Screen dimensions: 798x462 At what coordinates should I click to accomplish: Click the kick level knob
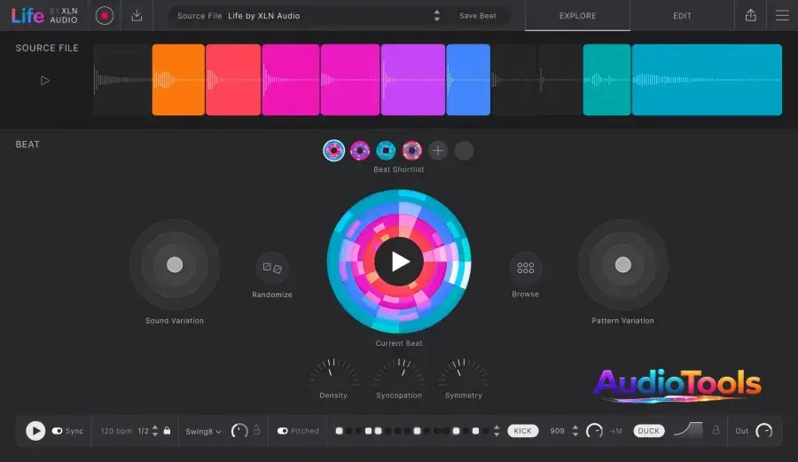click(594, 431)
